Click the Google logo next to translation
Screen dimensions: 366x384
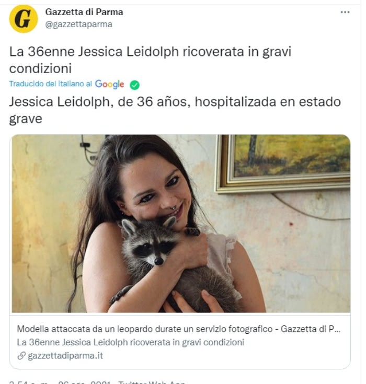pyautogui.click(x=110, y=84)
